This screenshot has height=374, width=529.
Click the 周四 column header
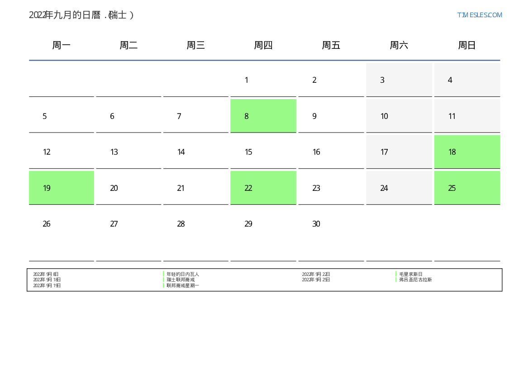click(263, 45)
